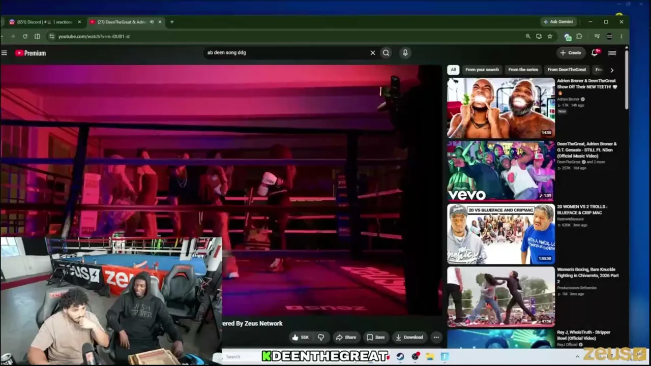Submit search with the magnifier button

386,52
